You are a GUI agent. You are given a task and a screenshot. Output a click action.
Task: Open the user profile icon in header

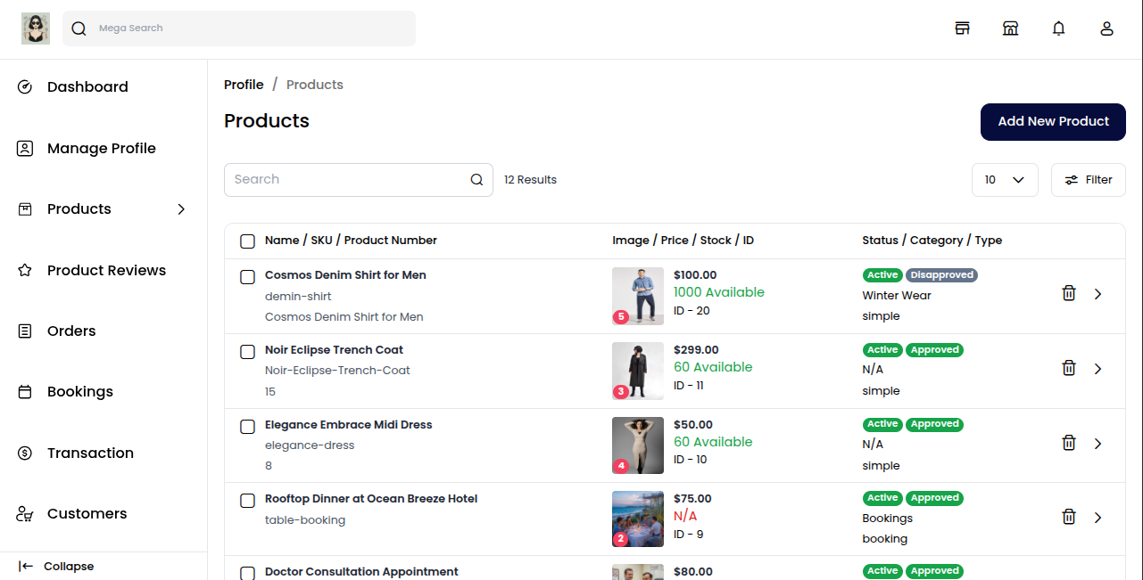pyautogui.click(x=1106, y=28)
